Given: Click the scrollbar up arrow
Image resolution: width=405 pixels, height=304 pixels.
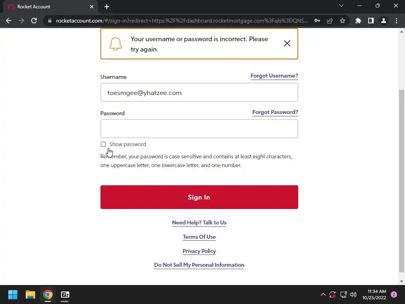Looking at the screenshot, I should [401, 32].
